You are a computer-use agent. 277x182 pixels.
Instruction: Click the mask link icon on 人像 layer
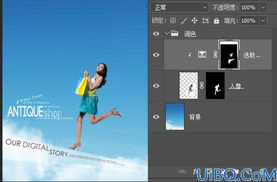pos(201,85)
